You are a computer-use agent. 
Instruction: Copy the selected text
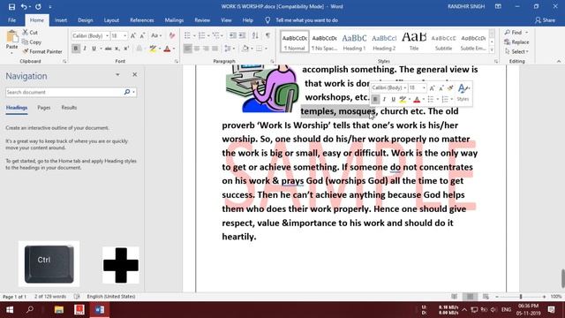32,42
